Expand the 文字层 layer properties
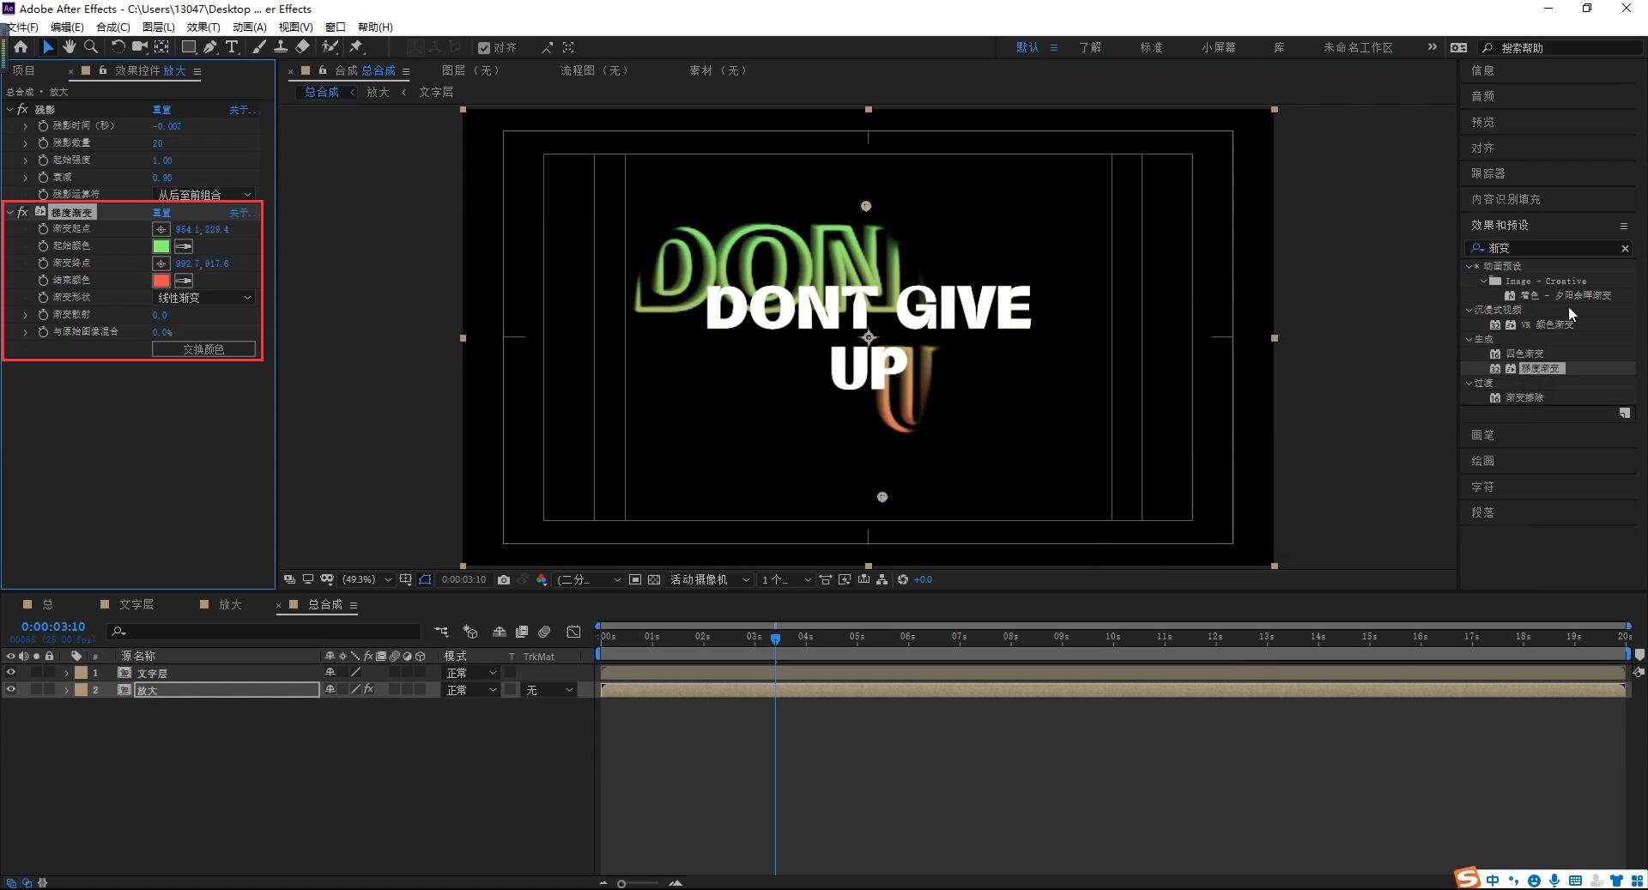 [66, 673]
